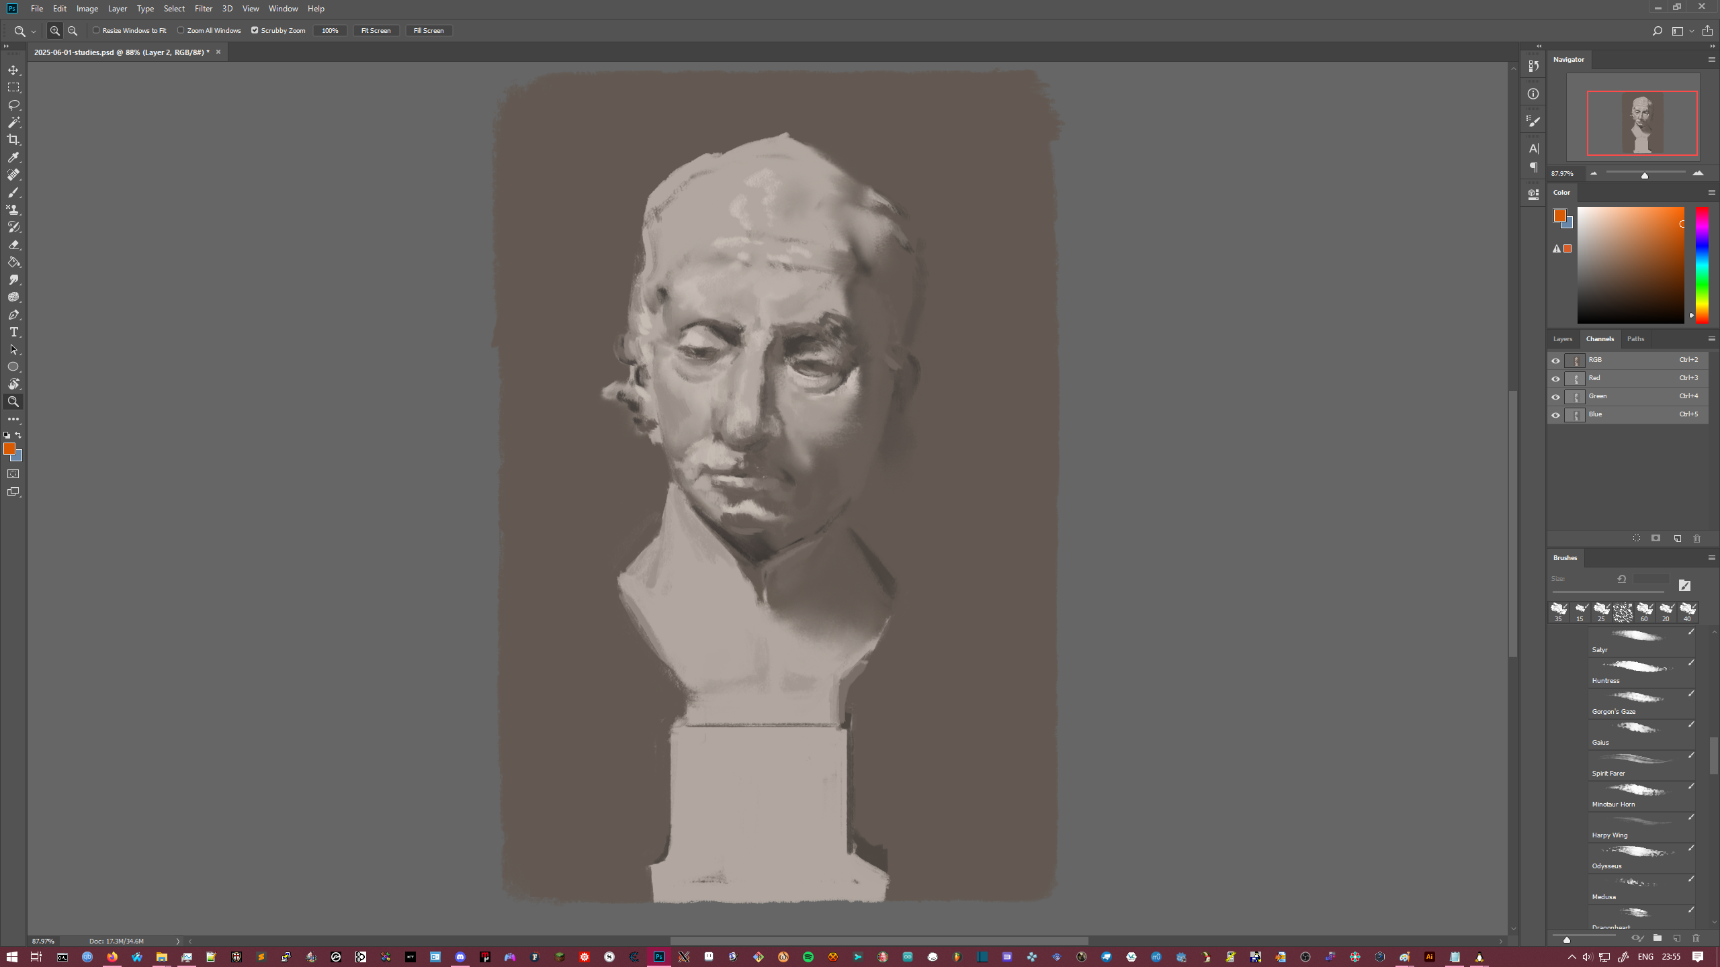Select the Path Selection tool
1720x967 pixels.
point(13,349)
